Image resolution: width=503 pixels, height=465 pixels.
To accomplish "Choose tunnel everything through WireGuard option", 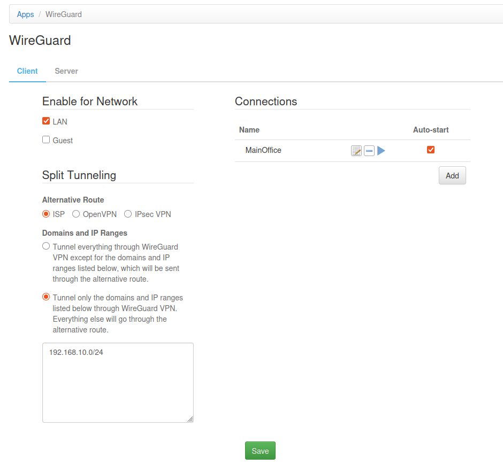I will pyautogui.click(x=46, y=246).
